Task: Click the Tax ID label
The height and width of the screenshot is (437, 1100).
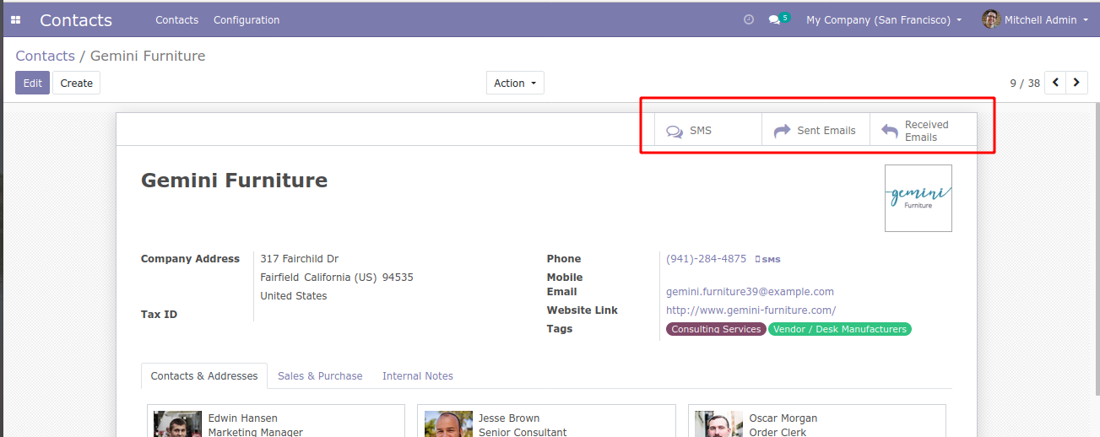Action: coord(159,315)
